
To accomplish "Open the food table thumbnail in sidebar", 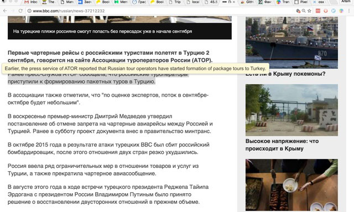I will pyautogui.click(x=291, y=185).
